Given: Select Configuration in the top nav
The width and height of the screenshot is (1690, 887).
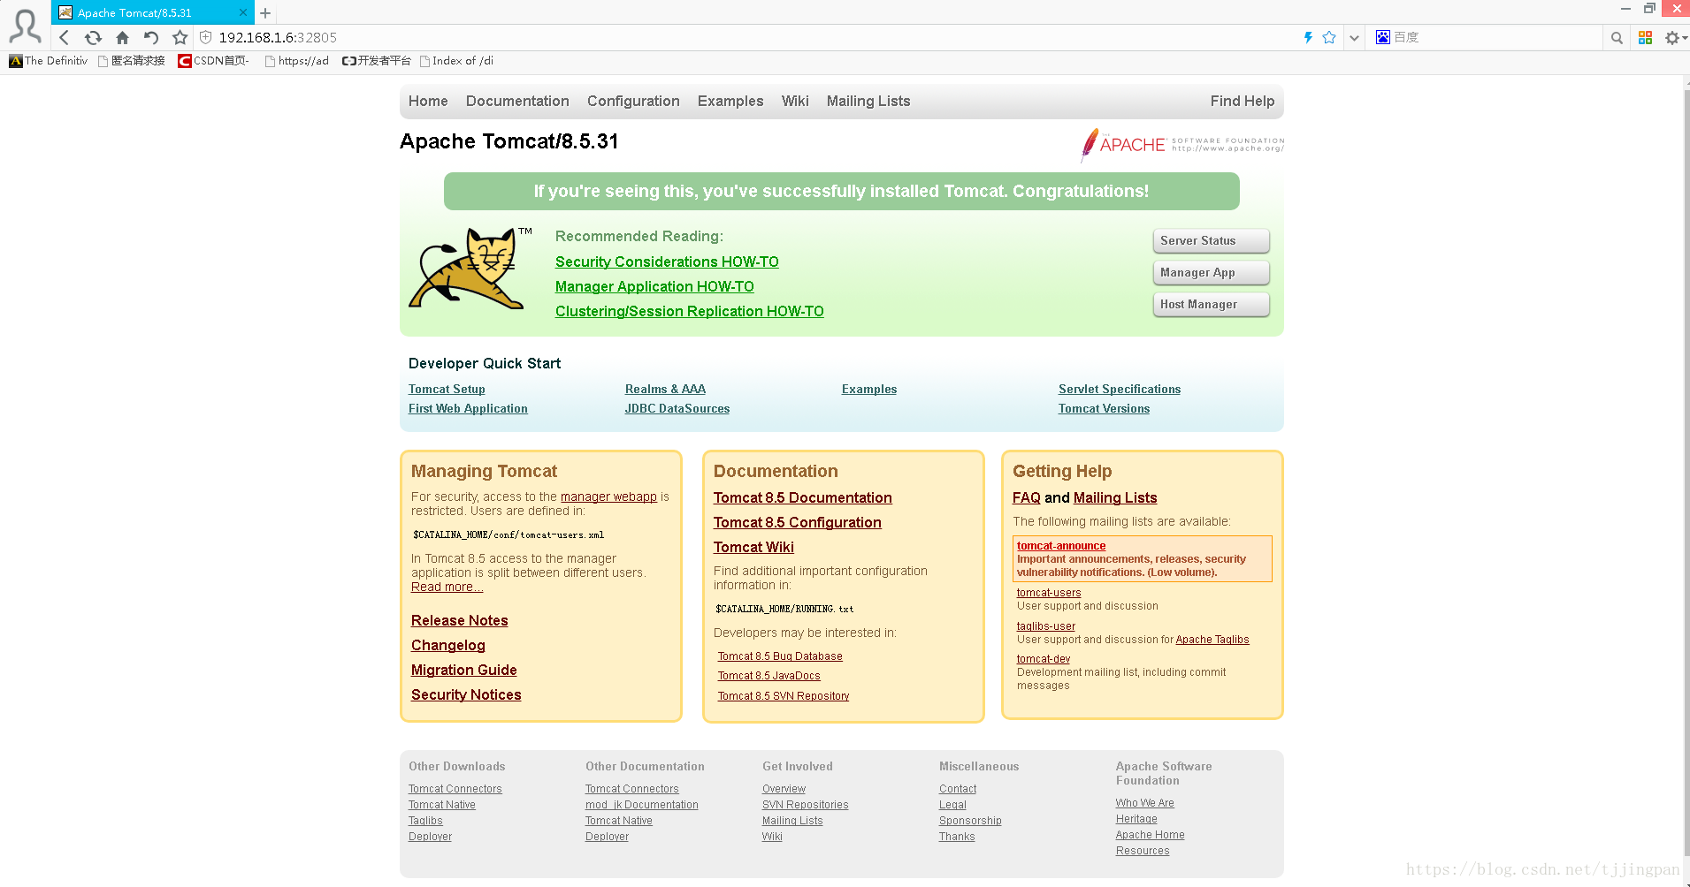Looking at the screenshot, I should (633, 101).
